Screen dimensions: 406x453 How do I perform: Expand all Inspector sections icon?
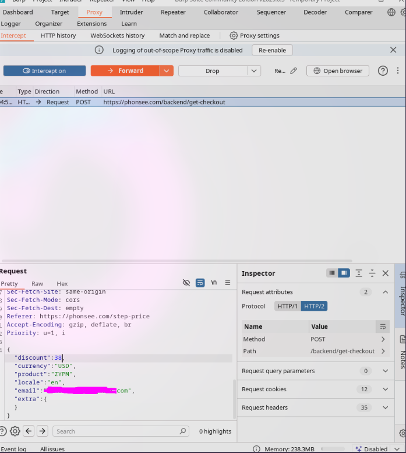(359, 273)
